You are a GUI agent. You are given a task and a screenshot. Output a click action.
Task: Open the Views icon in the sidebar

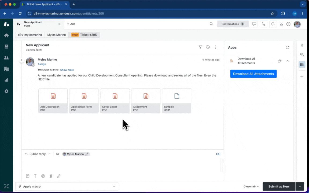(x=6, y=47)
